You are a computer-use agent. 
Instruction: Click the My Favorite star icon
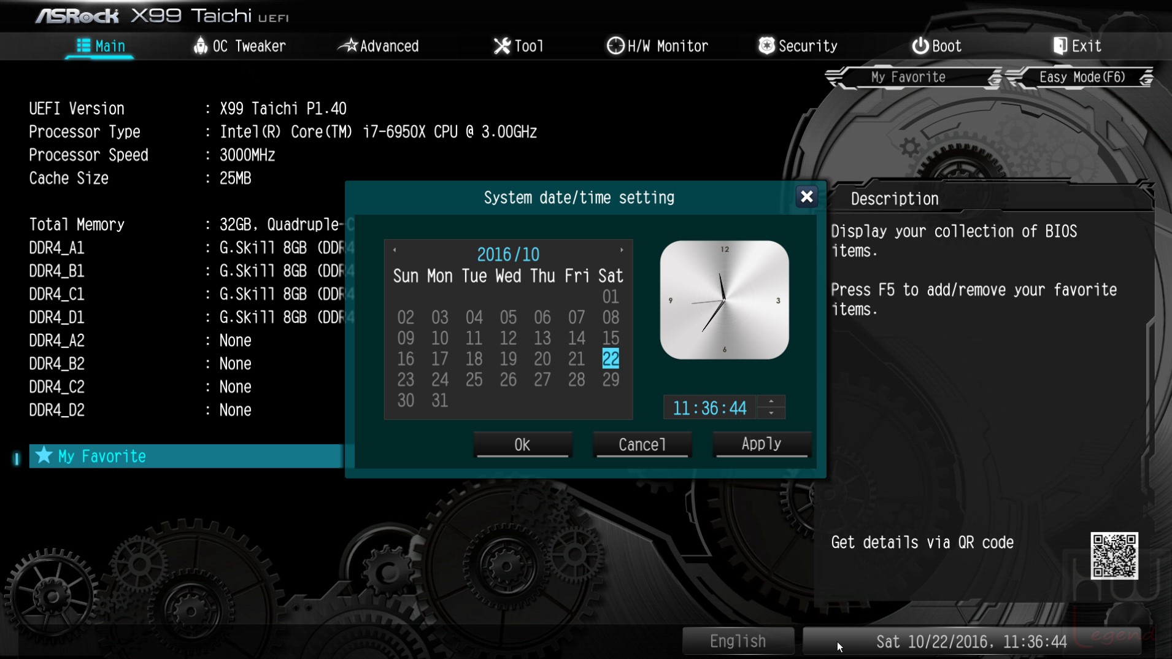pos(44,455)
